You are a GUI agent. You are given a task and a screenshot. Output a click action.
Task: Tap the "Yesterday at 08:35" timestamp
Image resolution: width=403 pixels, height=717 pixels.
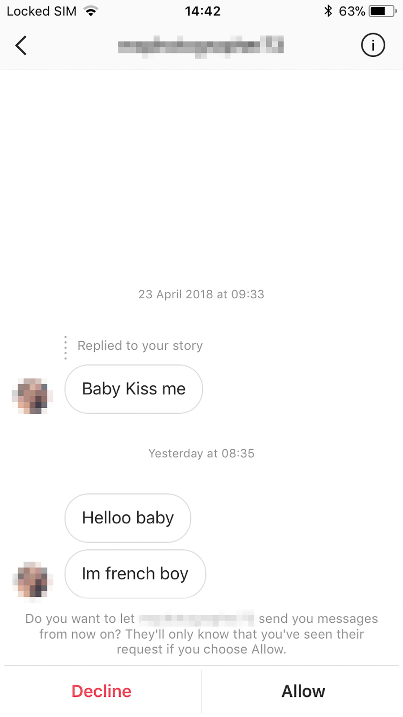(201, 453)
